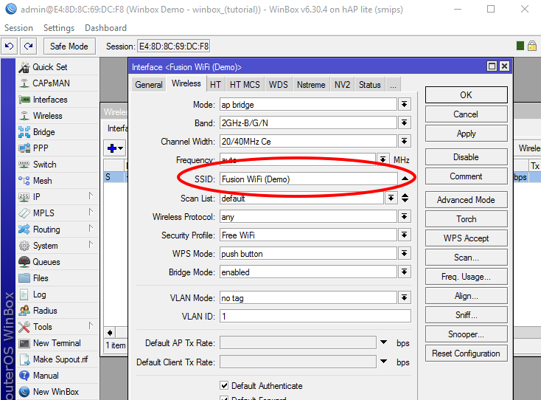Viewport: 541px width, 400px height.
Task: Expand the VLAN Mode dropdown
Action: click(405, 297)
